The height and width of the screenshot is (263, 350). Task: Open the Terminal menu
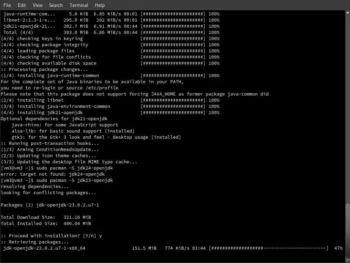(x=79, y=5)
